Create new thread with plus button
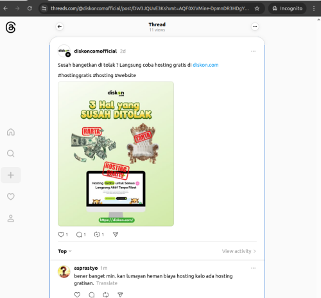 pyautogui.click(x=11, y=175)
